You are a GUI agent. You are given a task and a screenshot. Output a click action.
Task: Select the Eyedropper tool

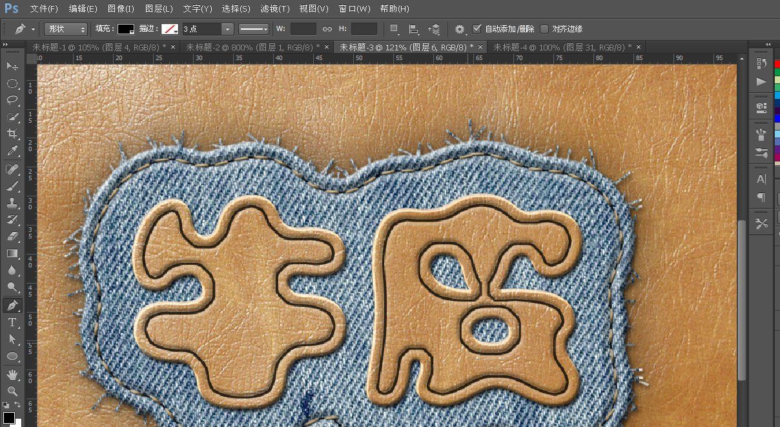pyautogui.click(x=12, y=151)
